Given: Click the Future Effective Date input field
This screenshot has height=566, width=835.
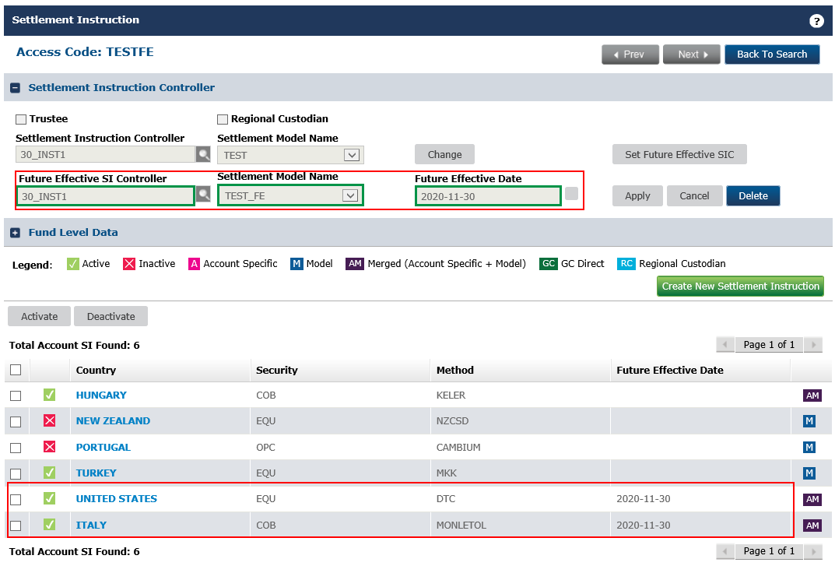Looking at the screenshot, I should [x=488, y=196].
